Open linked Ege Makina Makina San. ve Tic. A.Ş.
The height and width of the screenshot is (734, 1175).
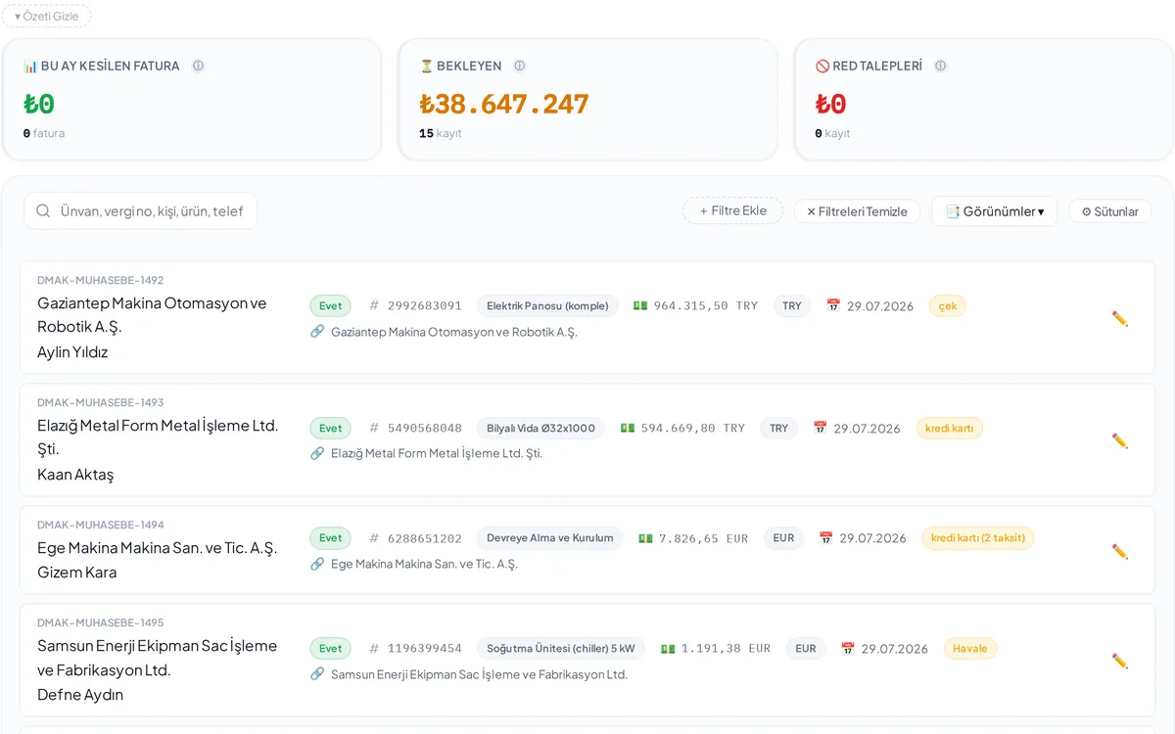(x=424, y=564)
